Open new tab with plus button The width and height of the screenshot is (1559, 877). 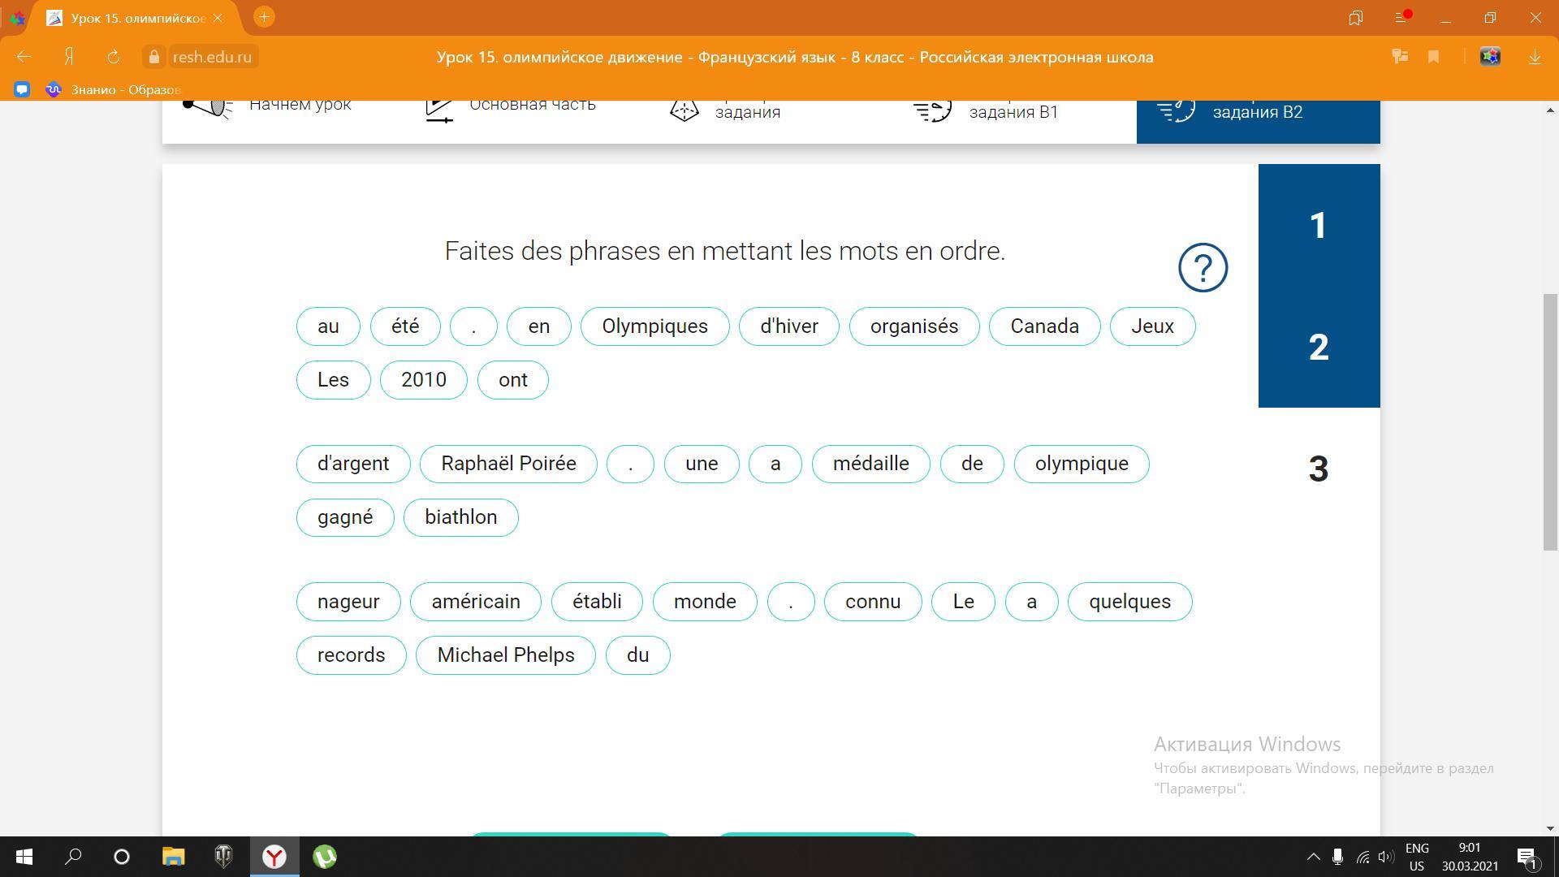[264, 17]
